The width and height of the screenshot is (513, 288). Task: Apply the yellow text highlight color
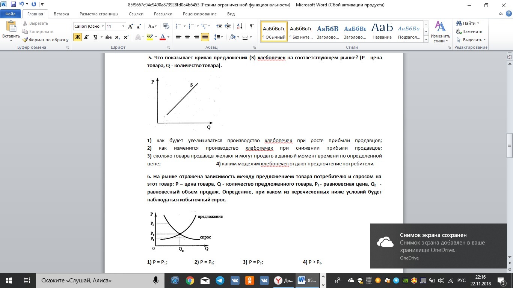point(149,37)
